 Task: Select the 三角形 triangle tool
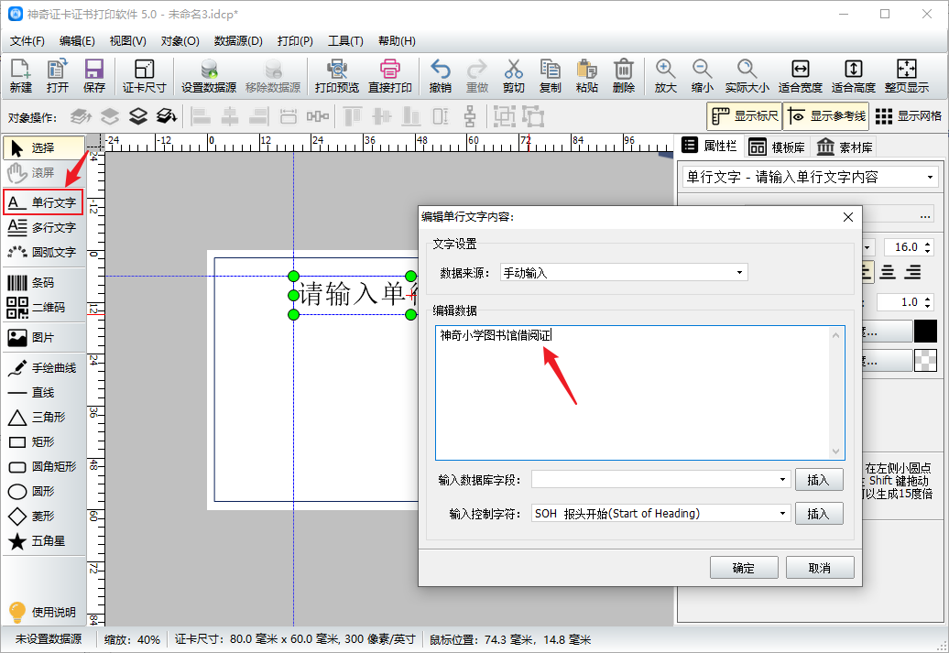(42, 417)
